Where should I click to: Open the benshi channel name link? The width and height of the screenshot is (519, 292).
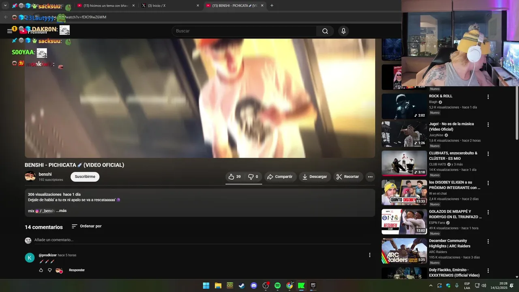[45, 174]
